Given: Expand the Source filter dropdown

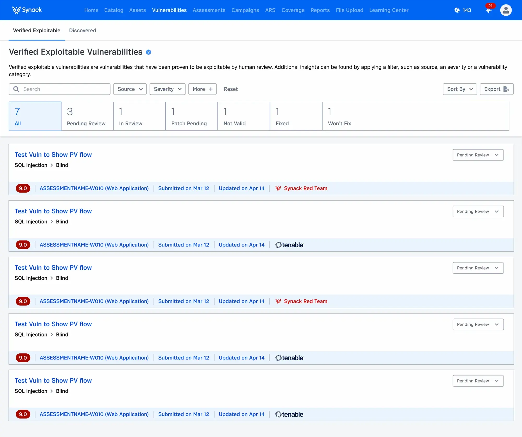Looking at the screenshot, I should (x=130, y=89).
